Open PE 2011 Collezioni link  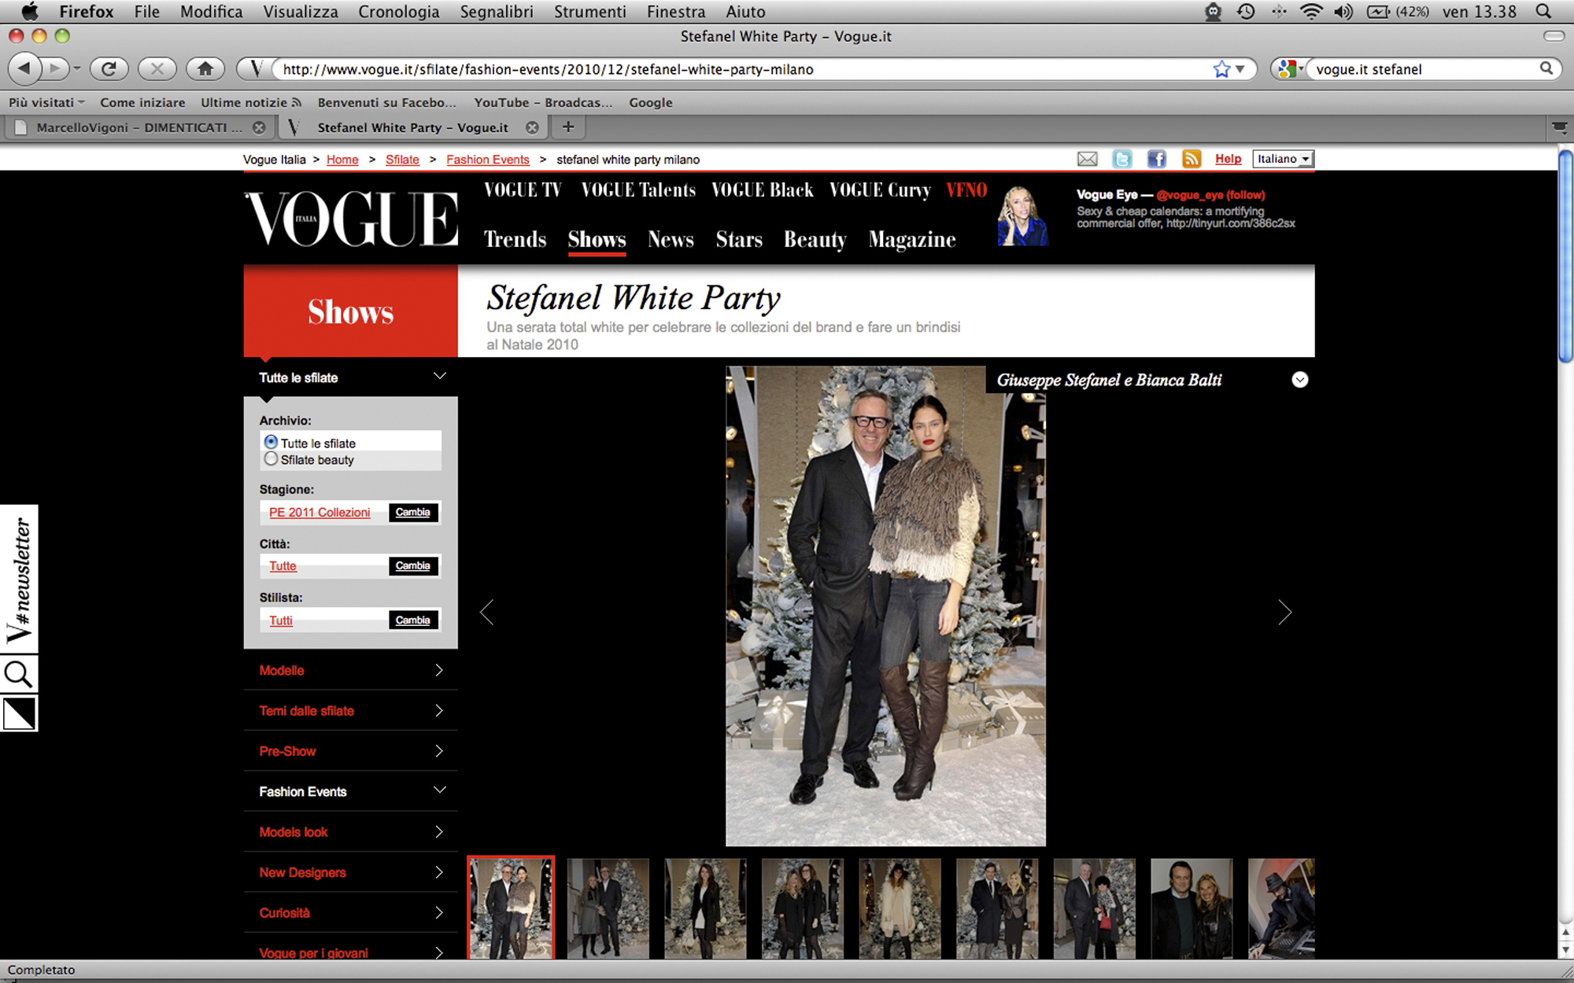pos(320,512)
